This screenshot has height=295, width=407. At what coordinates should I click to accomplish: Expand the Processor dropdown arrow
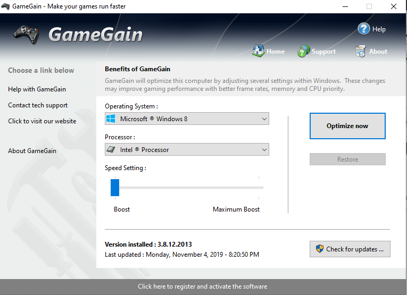tap(264, 150)
